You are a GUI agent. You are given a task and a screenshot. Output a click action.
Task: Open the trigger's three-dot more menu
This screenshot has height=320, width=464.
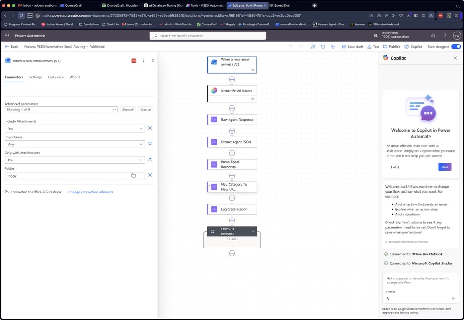144,60
